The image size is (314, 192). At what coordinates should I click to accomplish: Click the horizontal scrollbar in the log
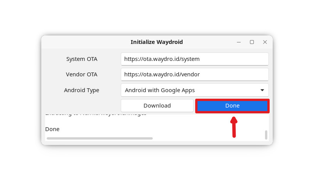pos(100,138)
